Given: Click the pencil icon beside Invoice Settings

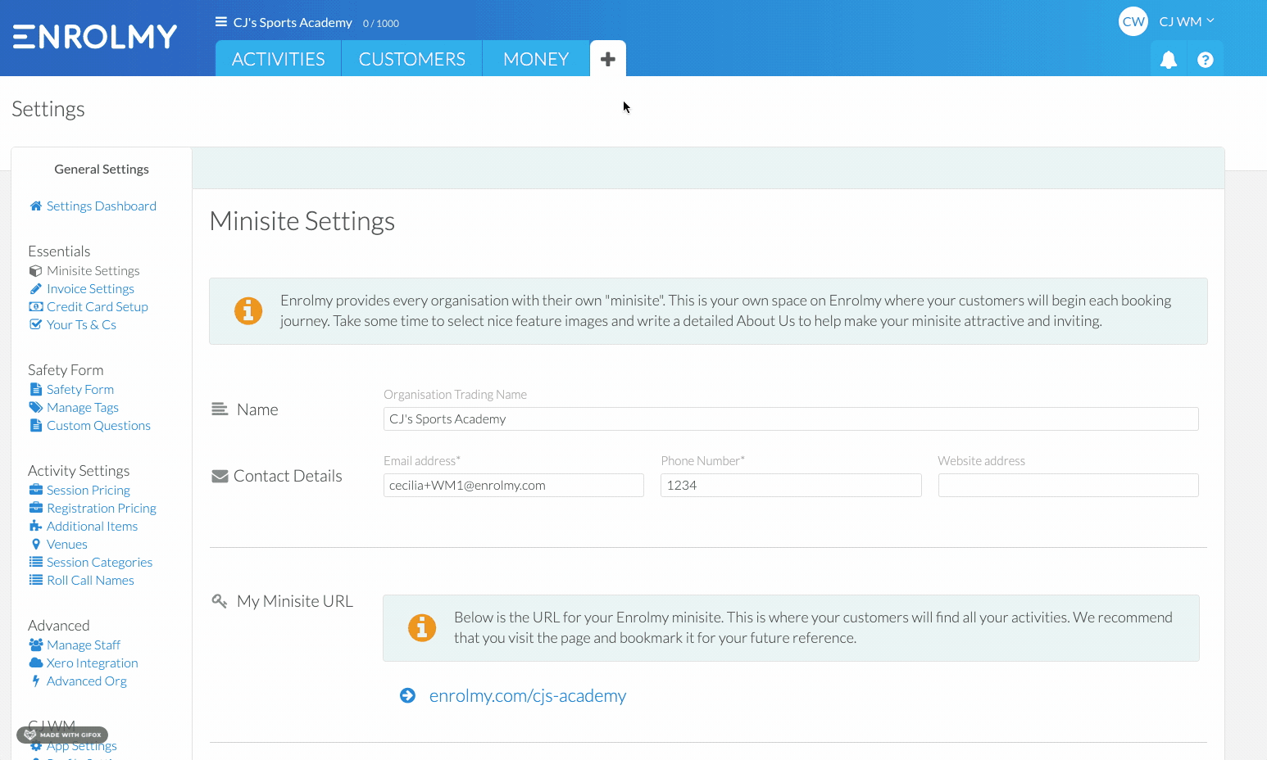Looking at the screenshot, I should [x=35, y=289].
